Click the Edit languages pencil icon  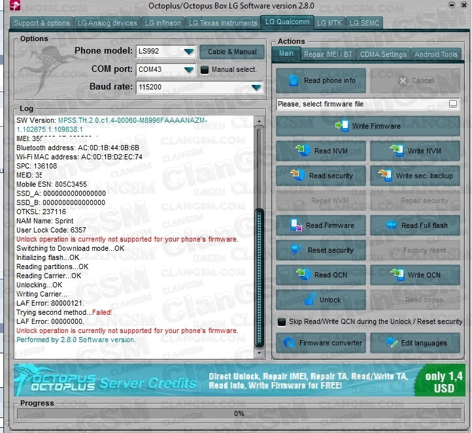[x=392, y=342]
